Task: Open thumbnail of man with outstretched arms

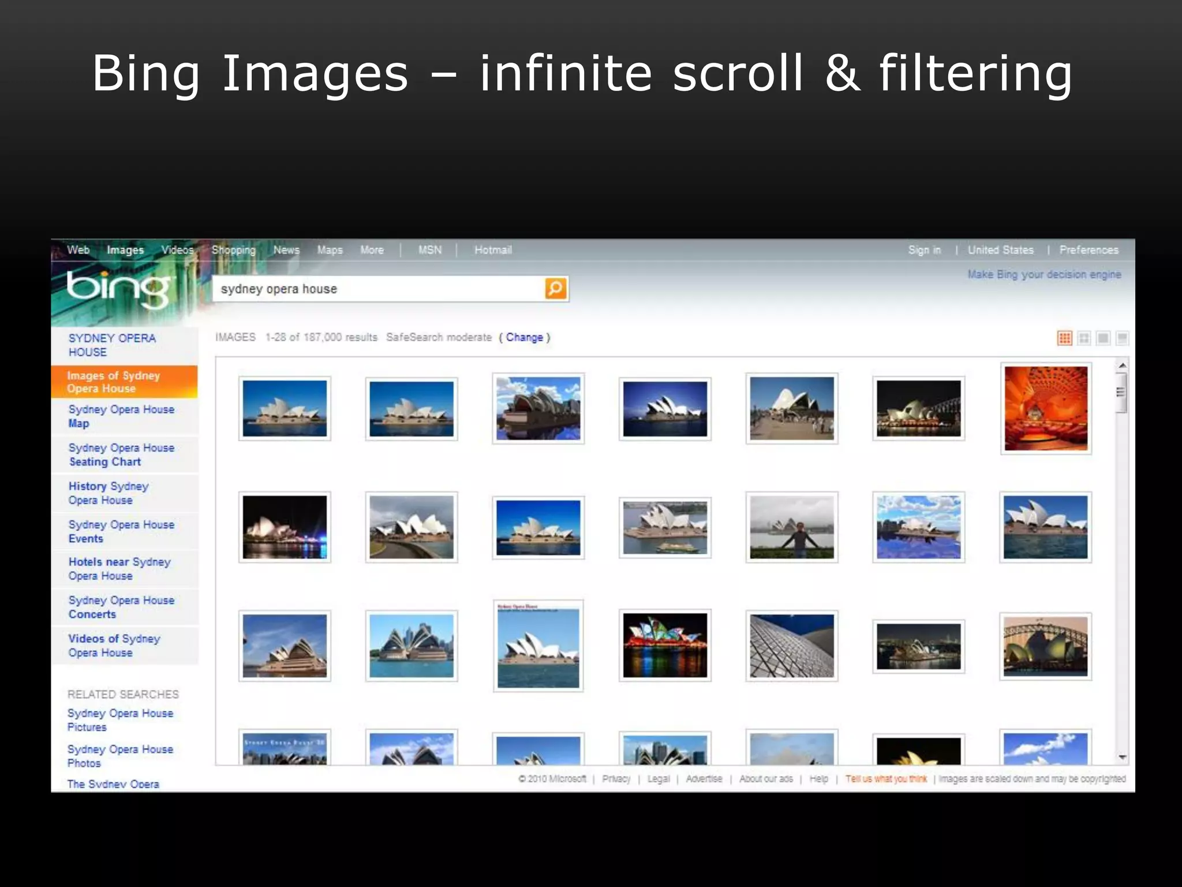Action: pos(792,527)
